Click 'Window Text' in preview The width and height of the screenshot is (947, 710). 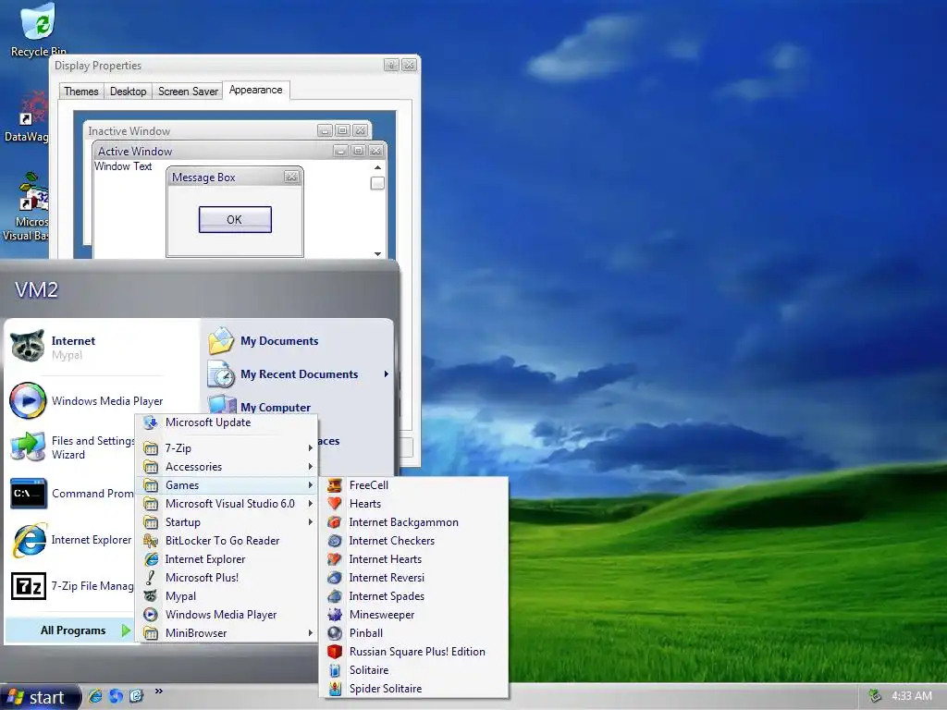123,166
